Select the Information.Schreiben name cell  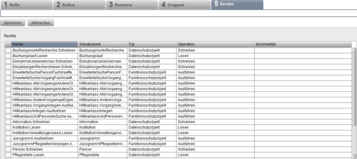click(44, 122)
